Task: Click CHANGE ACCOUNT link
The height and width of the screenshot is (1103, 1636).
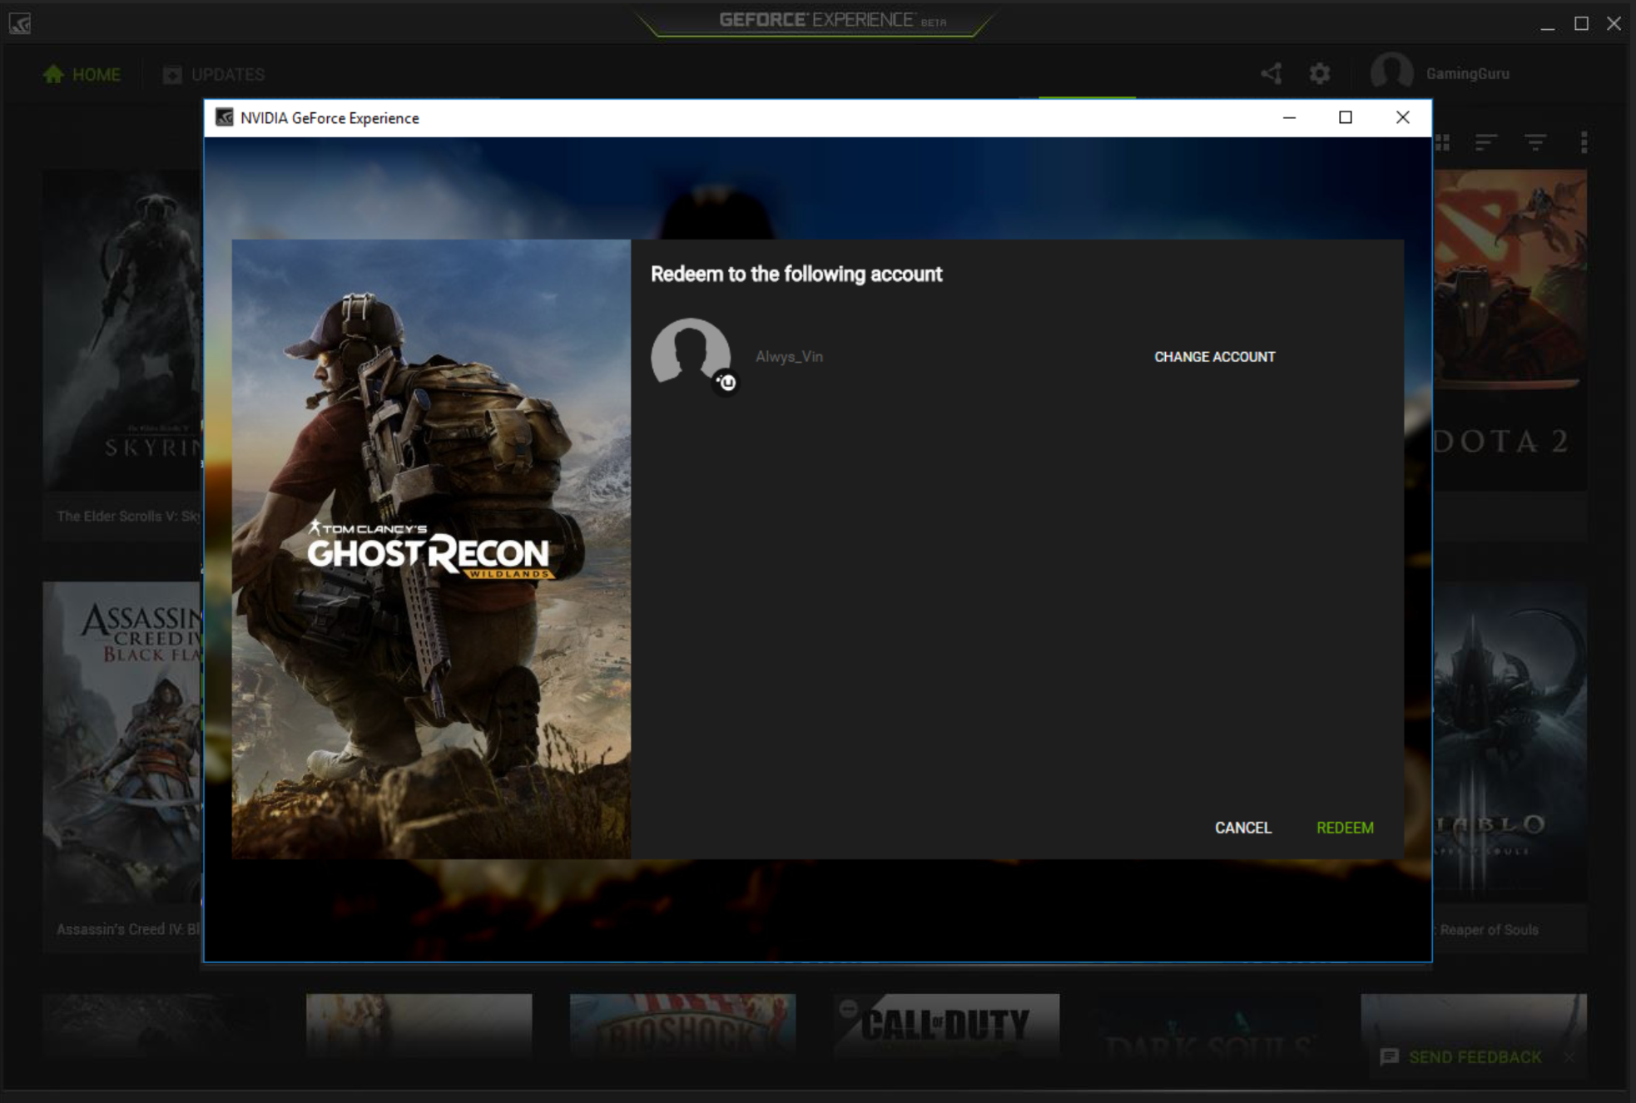Action: [x=1214, y=357]
